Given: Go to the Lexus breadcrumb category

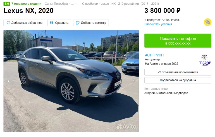Looking at the screenshot, I should click(105, 4).
